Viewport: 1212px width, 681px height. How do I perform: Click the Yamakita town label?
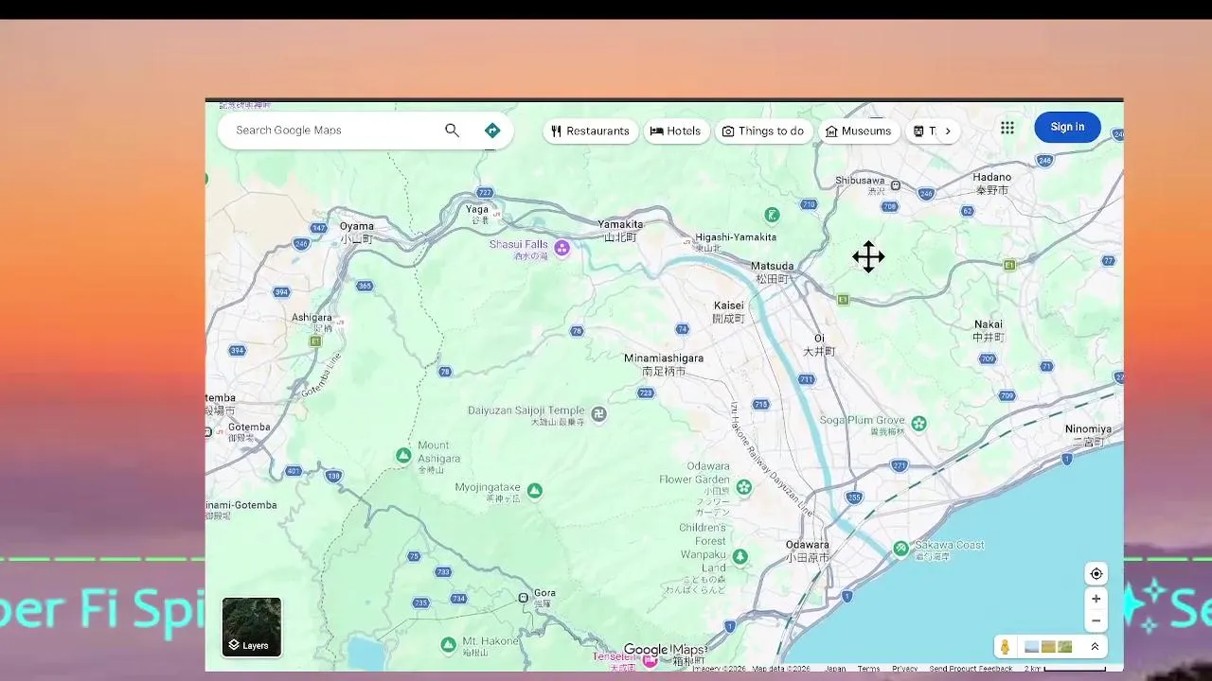tap(620, 230)
